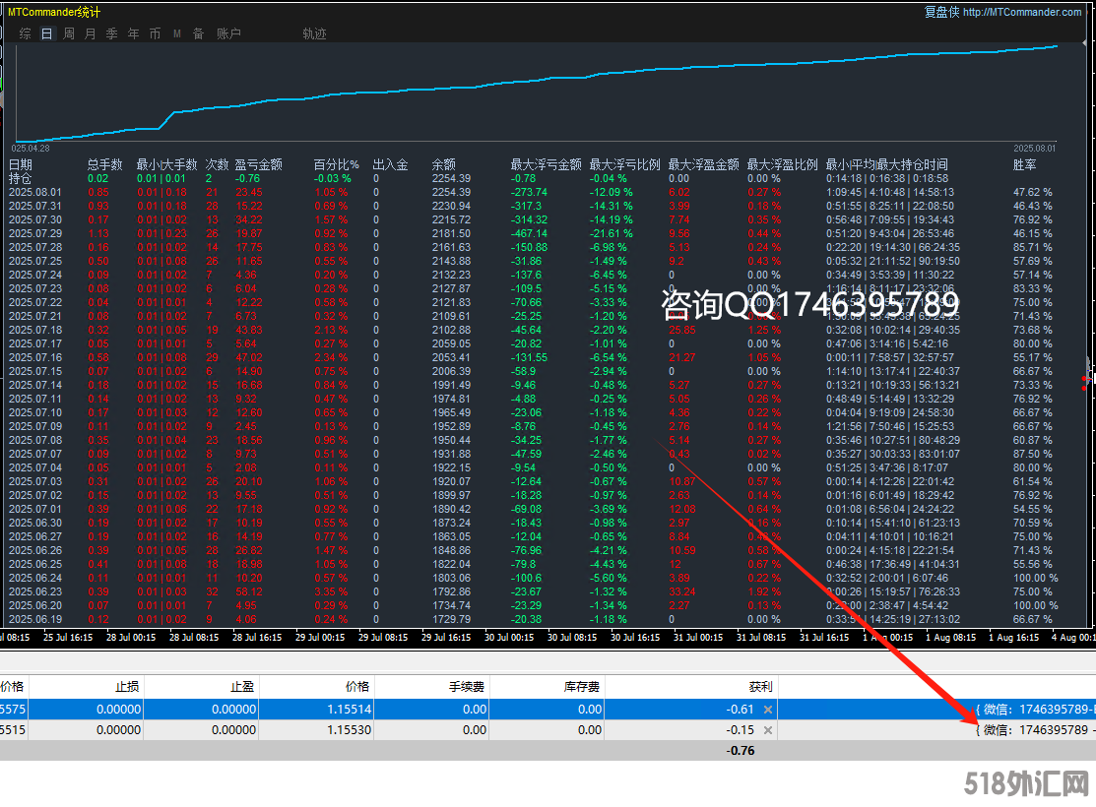Screen dimensions: 1096x807
Task: Click the 盈亏金额 column header
Action: (258, 165)
